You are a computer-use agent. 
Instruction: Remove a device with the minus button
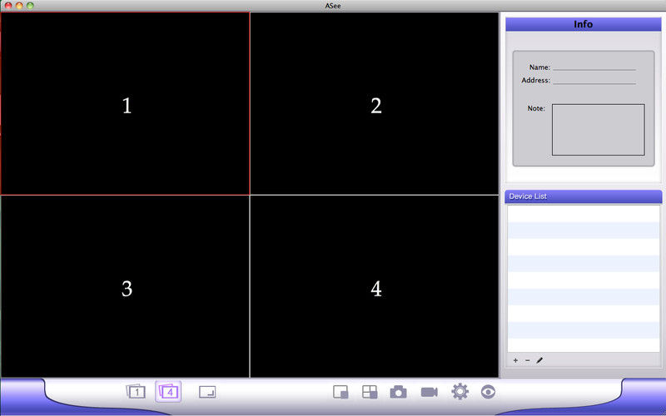tap(527, 360)
